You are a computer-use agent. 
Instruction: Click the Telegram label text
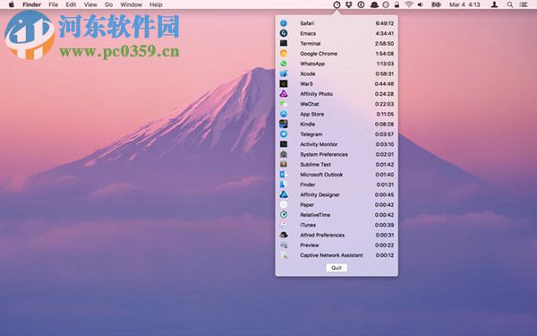coord(311,134)
